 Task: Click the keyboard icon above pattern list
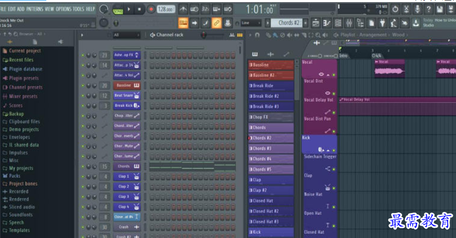(255, 54)
